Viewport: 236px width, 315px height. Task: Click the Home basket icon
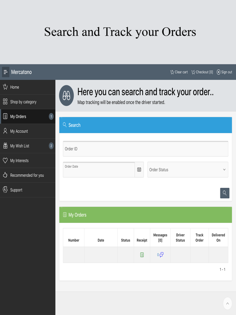point(5,87)
